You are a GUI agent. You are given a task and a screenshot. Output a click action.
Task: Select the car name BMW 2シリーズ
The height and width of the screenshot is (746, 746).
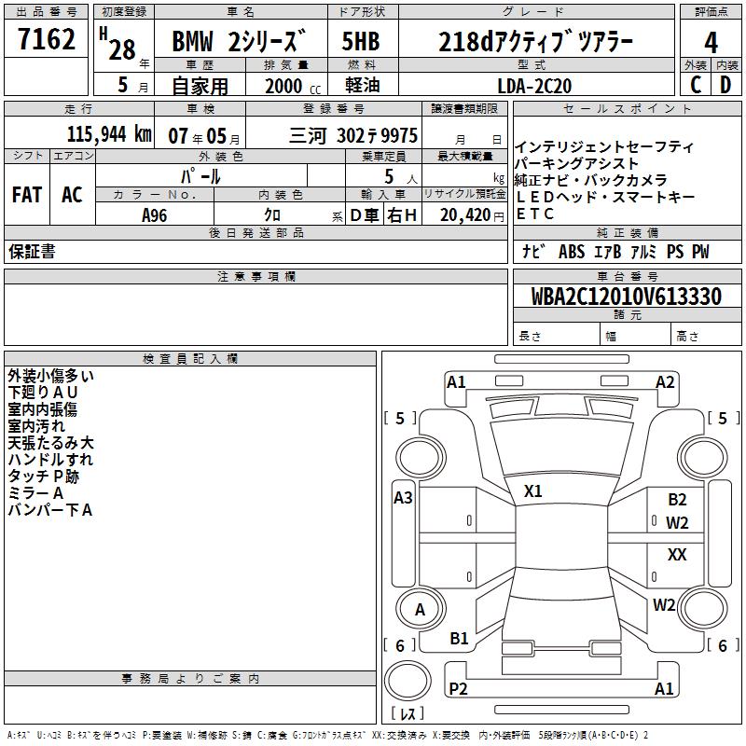pos(239,41)
